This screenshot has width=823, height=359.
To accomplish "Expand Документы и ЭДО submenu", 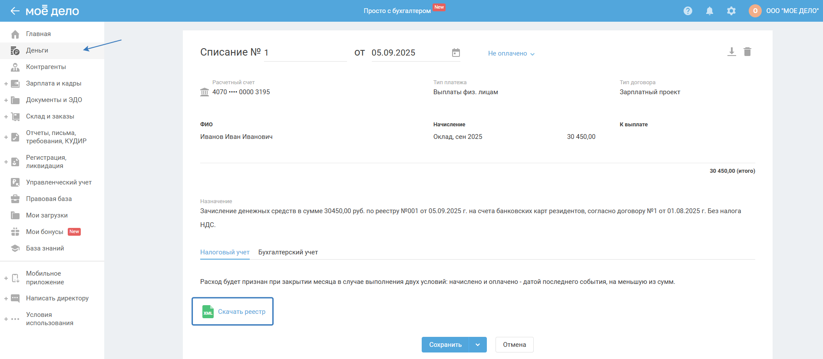I will coord(6,100).
